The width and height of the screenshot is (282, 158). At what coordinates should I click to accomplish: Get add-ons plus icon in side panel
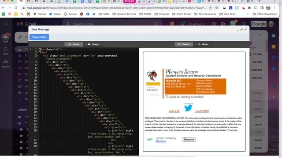click(x=274, y=97)
